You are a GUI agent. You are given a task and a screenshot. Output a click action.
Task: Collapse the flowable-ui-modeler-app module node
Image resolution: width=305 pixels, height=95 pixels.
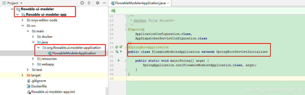click(x=18, y=14)
